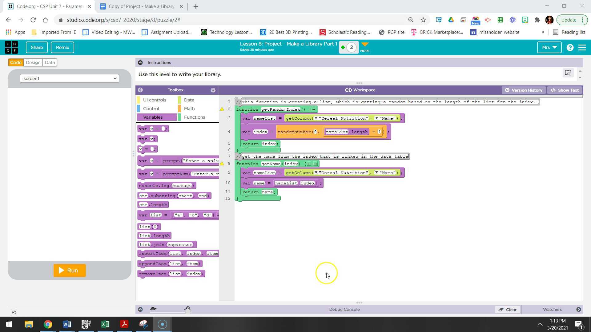Click the read-aloud speaker icon in Instructions
591x332 pixels.
point(568,73)
